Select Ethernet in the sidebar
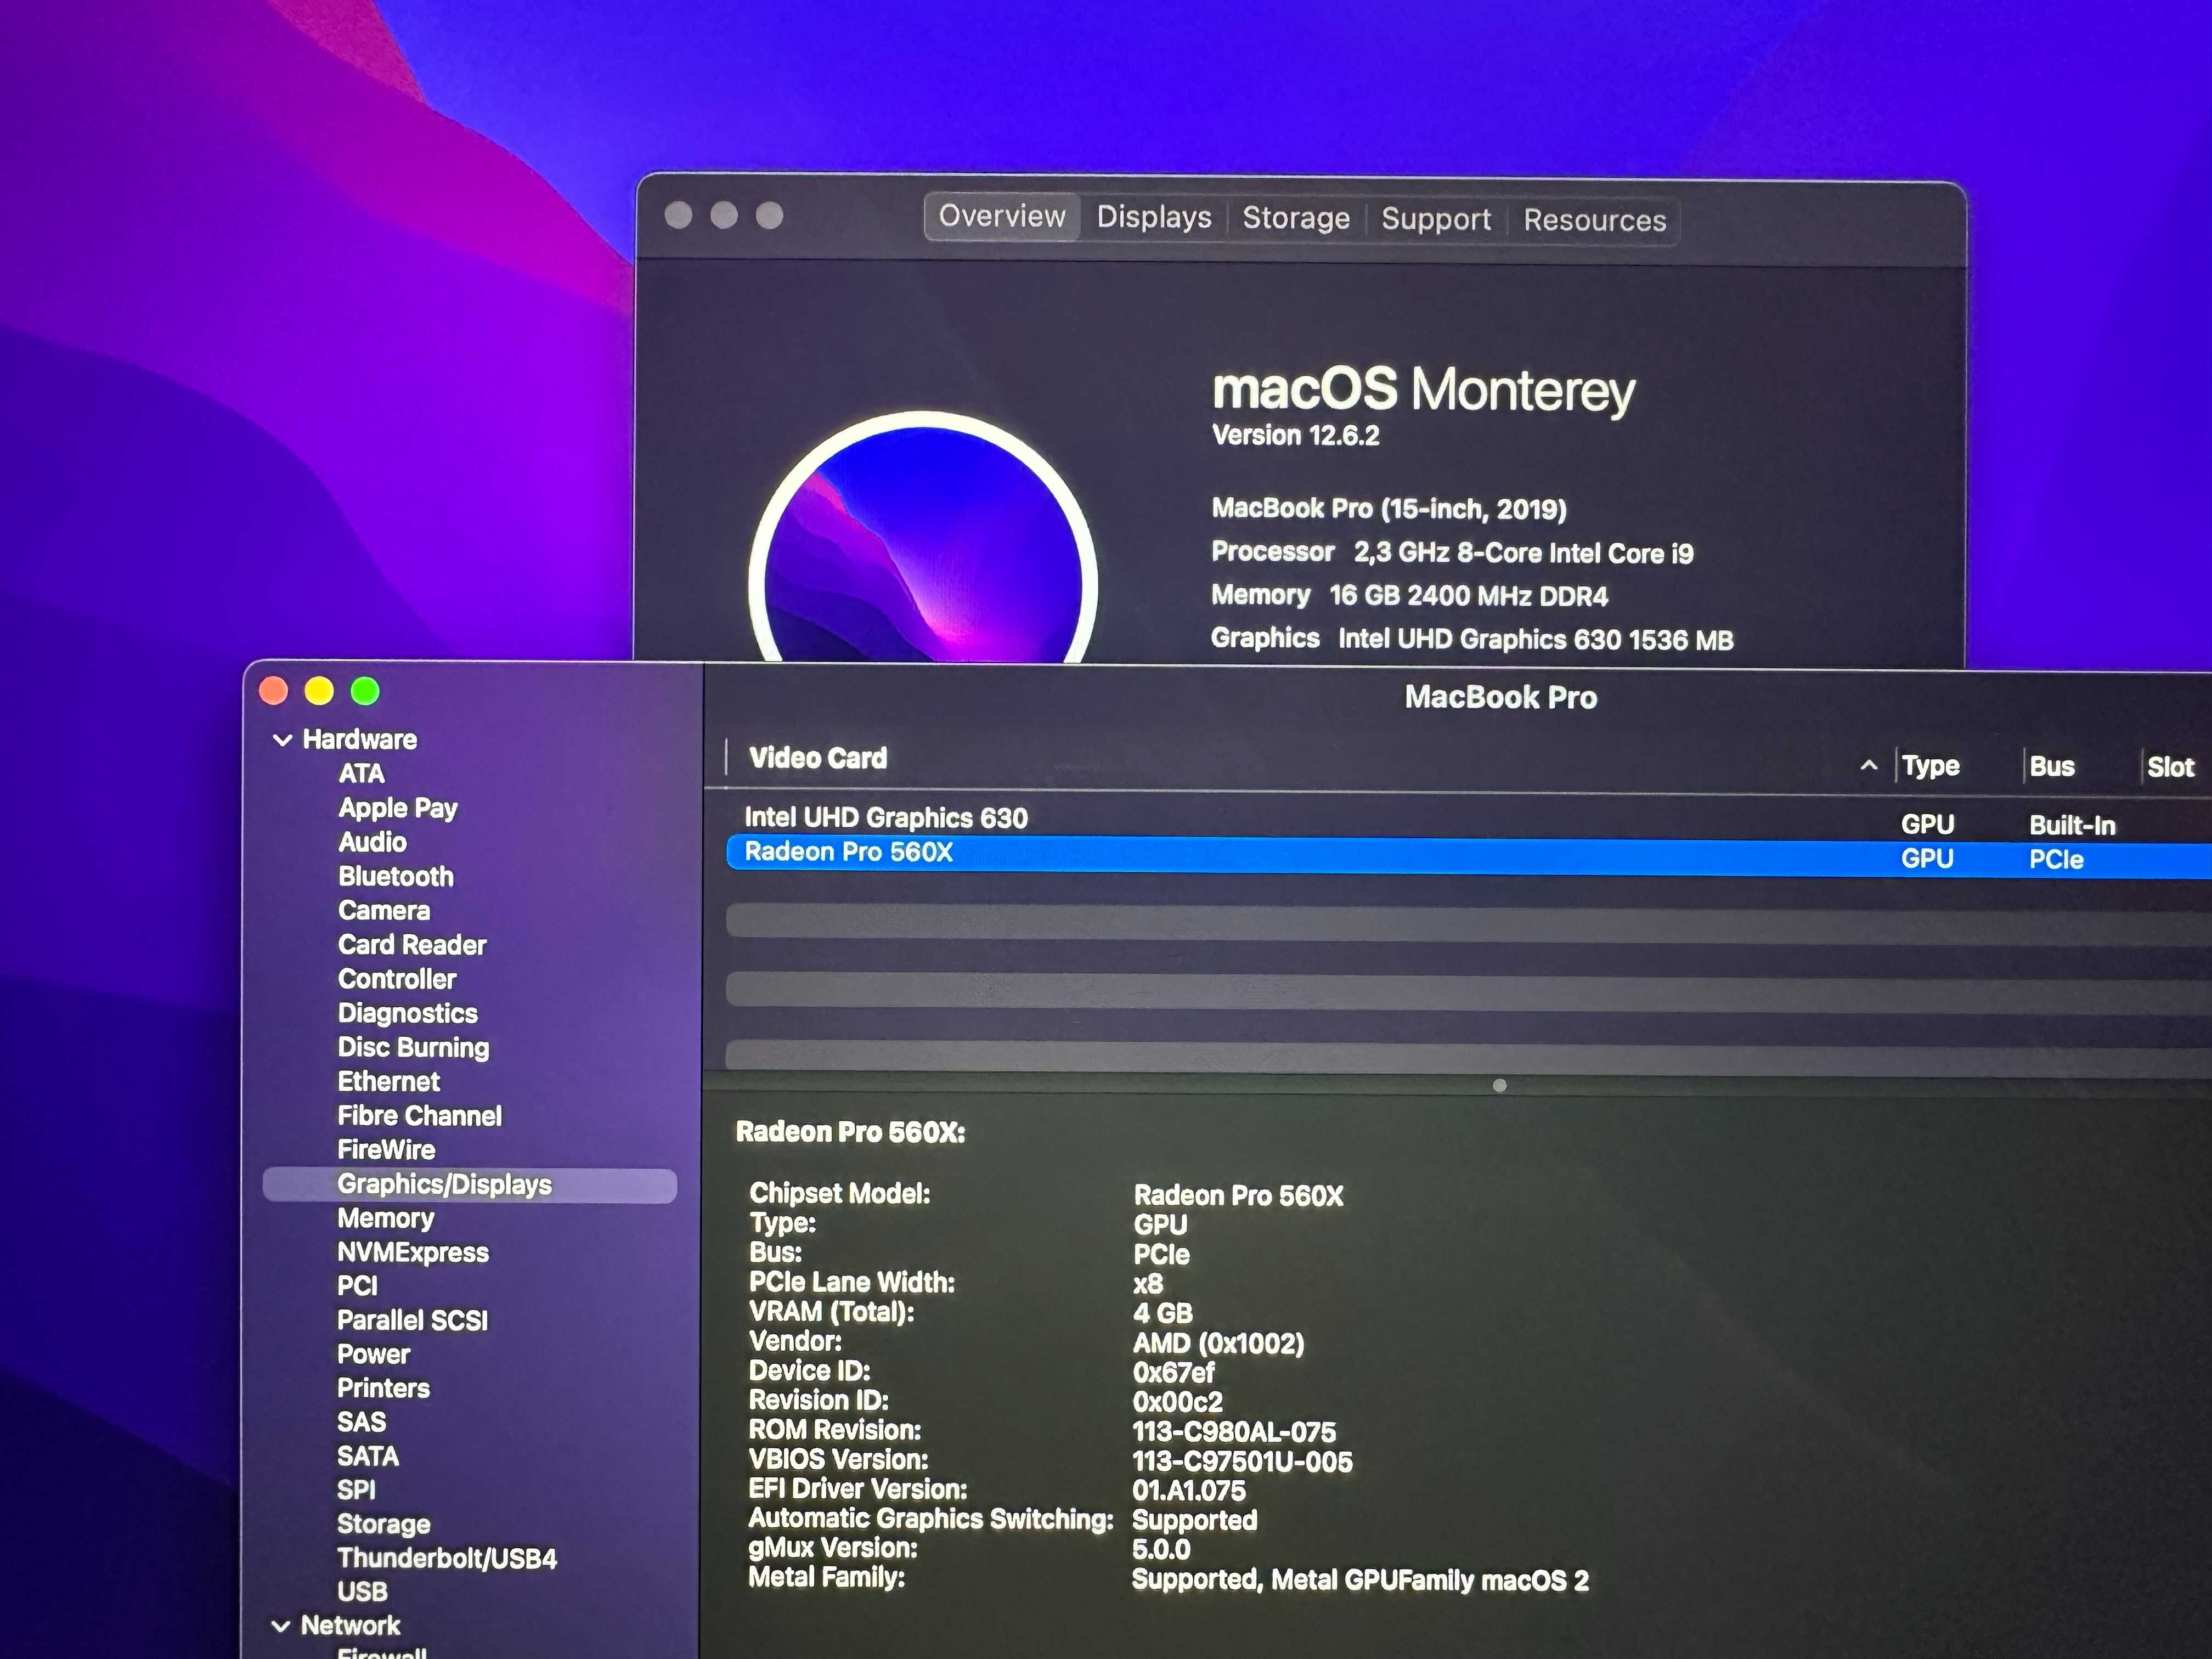Image resolution: width=2212 pixels, height=1659 pixels. click(x=389, y=1081)
